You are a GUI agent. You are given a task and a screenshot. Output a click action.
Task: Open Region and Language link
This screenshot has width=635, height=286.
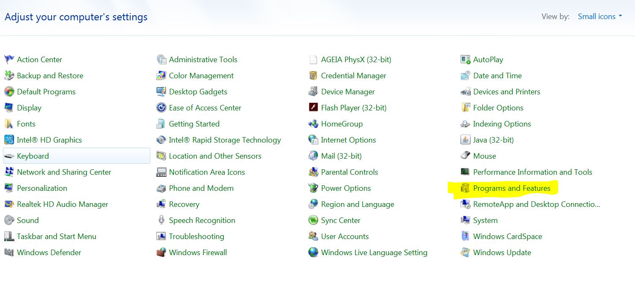357,204
